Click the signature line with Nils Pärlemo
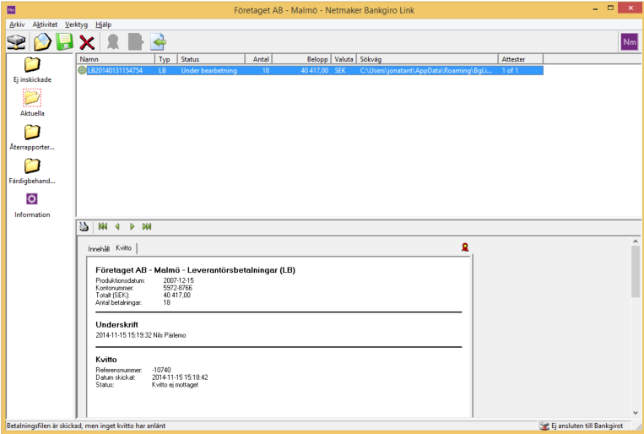This screenshot has width=644, height=434. click(140, 335)
